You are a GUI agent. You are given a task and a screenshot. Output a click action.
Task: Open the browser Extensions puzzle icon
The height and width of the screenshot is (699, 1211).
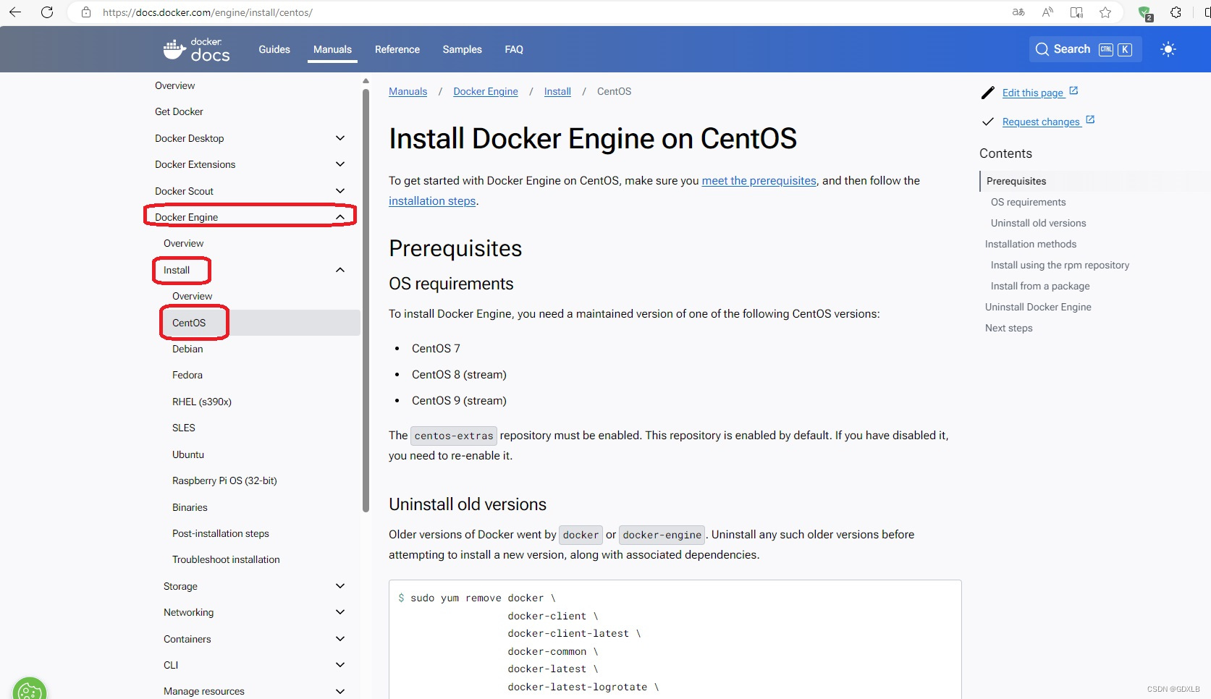click(x=1176, y=12)
